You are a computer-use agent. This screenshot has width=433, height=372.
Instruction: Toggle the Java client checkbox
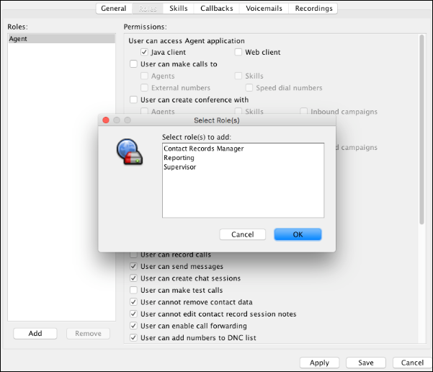click(x=144, y=52)
